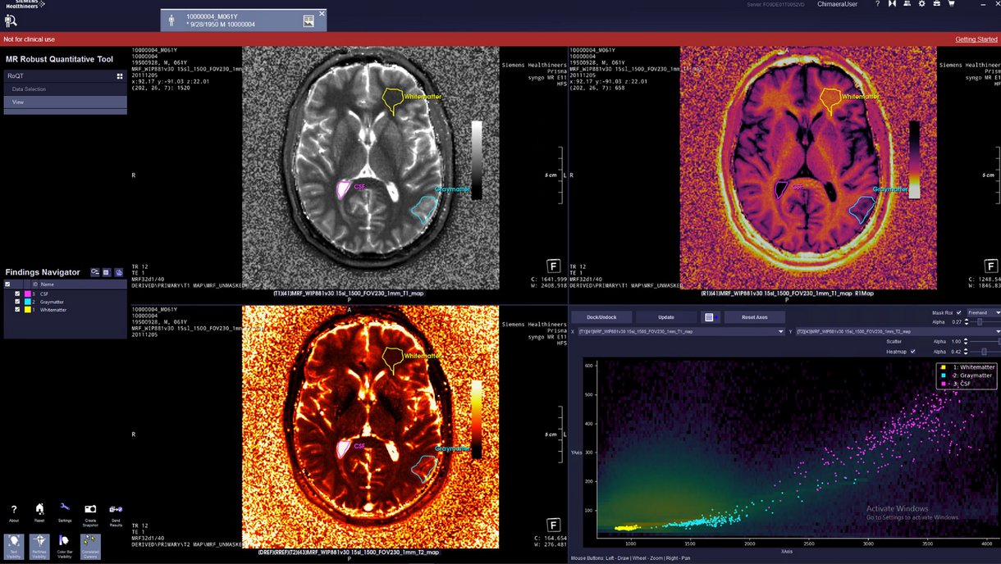The image size is (1001, 564).
Task: Click the cyan Graymatter color swatch
Action: [28, 302]
